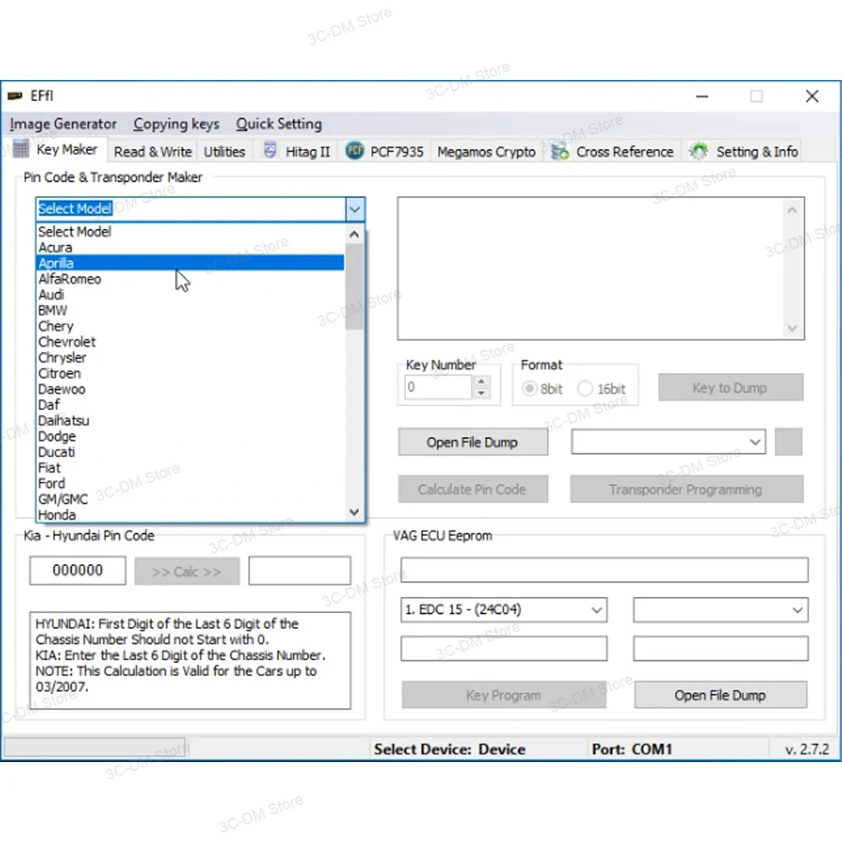Choose Chery from the model list
Image resolution: width=842 pixels, height=842 pixels.
coord(190,326)
